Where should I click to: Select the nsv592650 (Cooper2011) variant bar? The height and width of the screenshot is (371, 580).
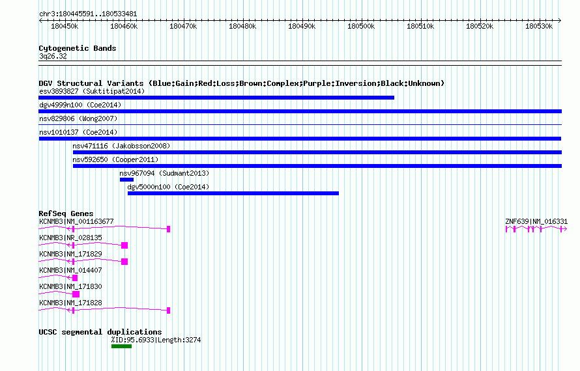(317, 166)
